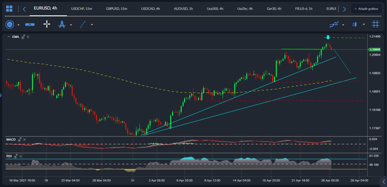
Task: Expand the line tool dropdown options
Action: click(x=91, y=25)
